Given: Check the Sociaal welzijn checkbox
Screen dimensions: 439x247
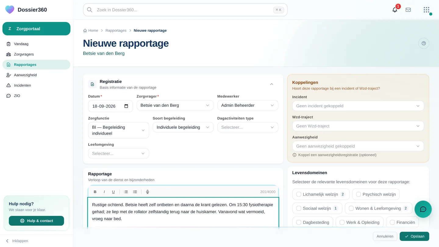Looking at the screenshot, I should point(299,208).
